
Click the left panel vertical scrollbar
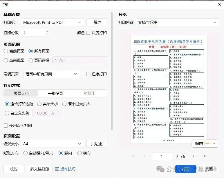tap(112, 71)
